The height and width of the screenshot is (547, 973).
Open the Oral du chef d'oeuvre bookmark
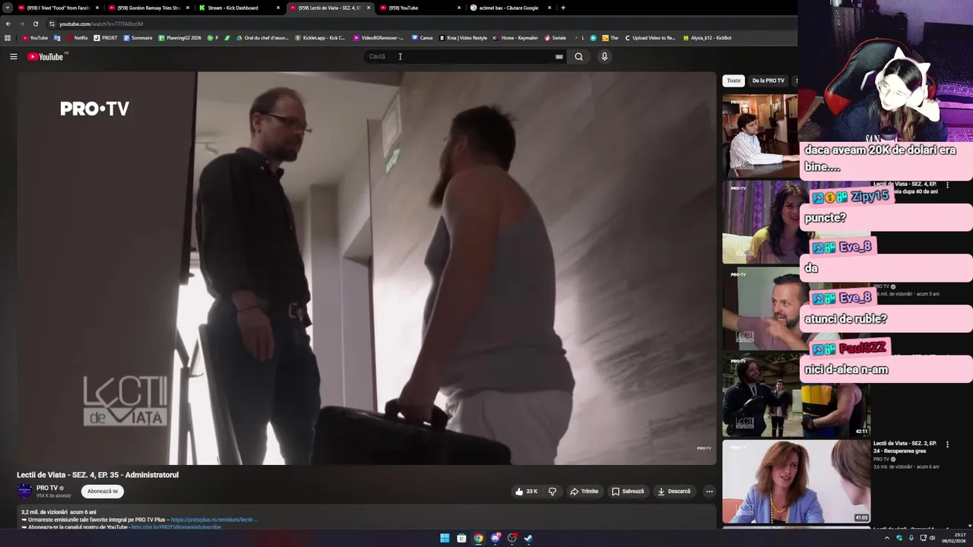262,37
